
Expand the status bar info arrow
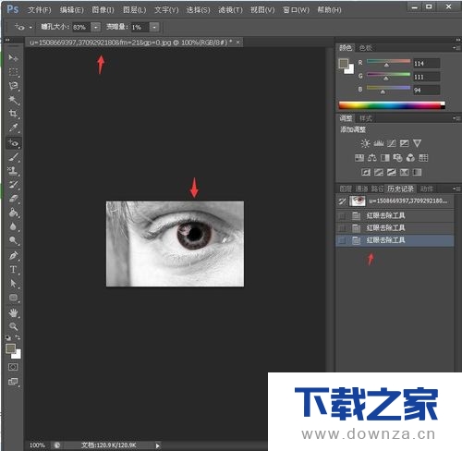click(x=158, y=445)
